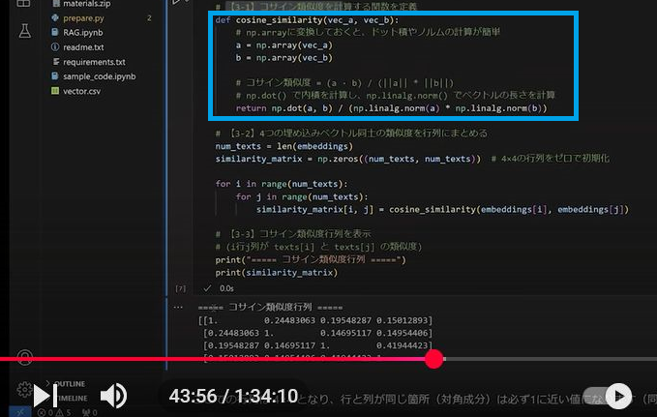Click the return np.dot(a, b) line

point(391,108)
